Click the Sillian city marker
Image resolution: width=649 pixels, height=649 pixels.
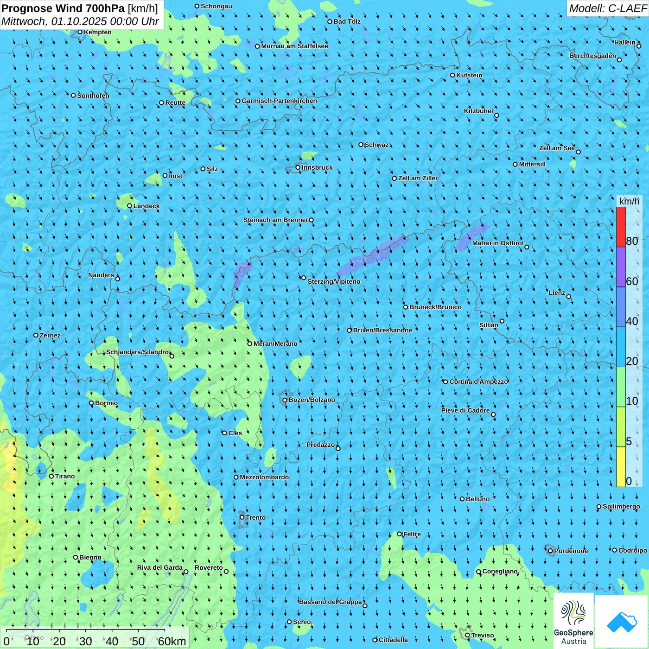(x=502, y=321)
